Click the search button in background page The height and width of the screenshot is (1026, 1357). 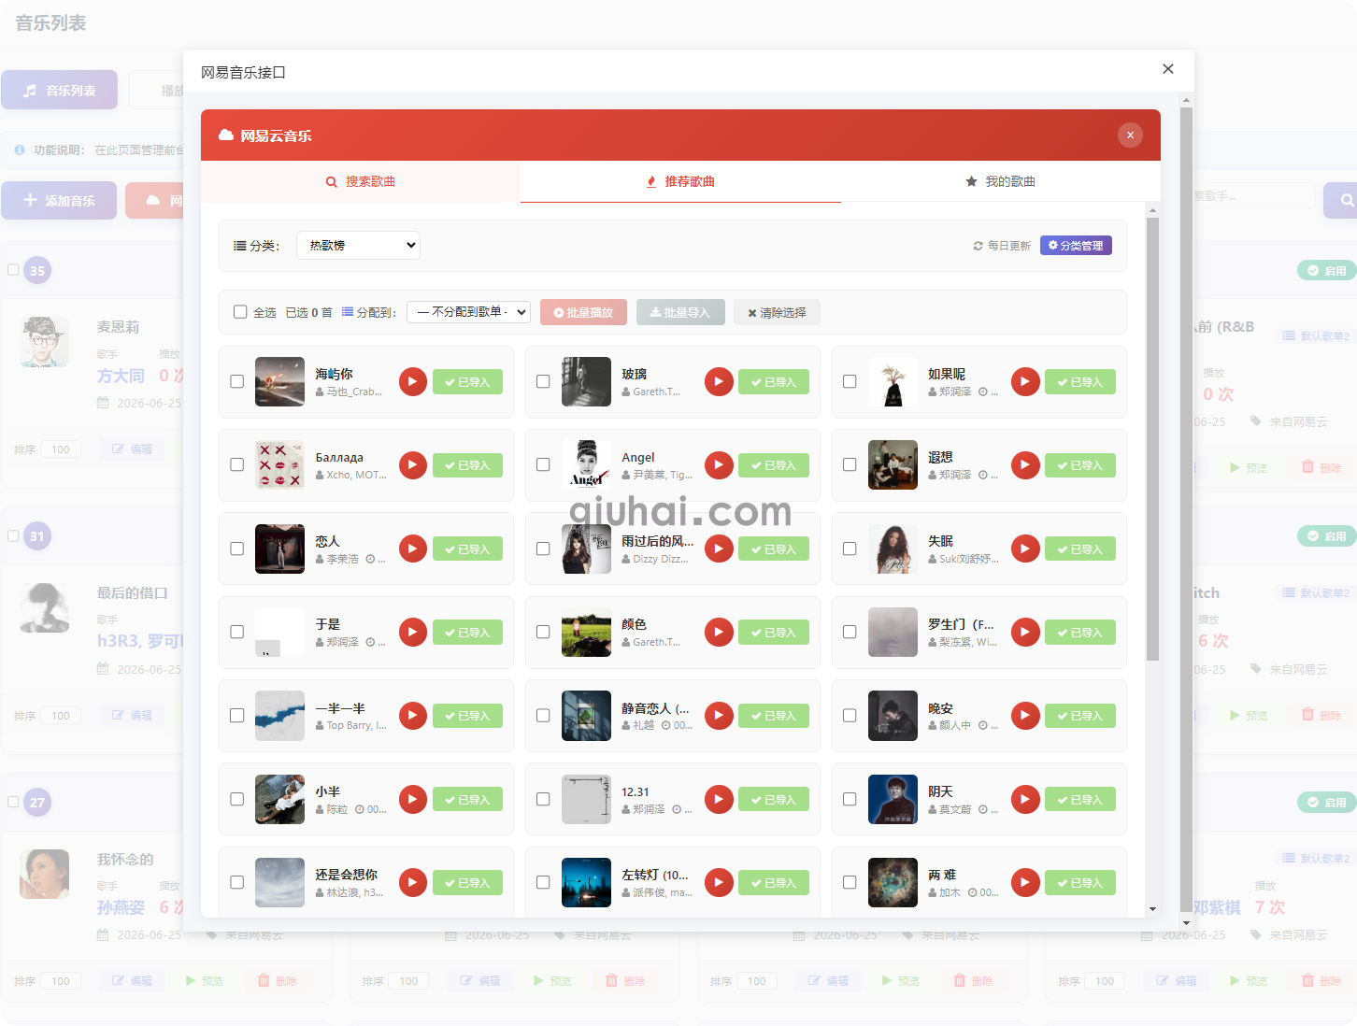point(1343,200)
